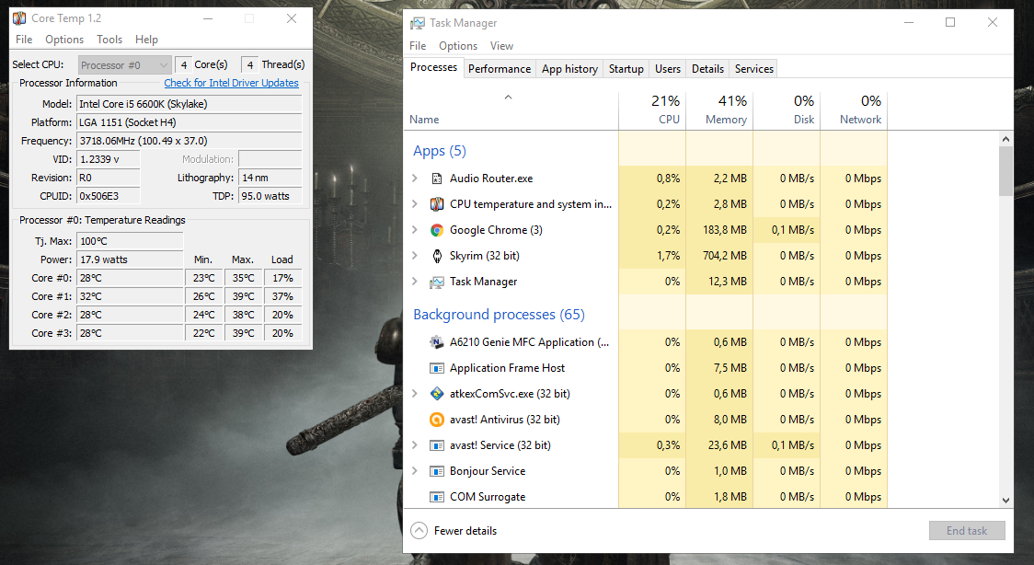Switch to the Performance tab
1034x565 pixels.
500,69
